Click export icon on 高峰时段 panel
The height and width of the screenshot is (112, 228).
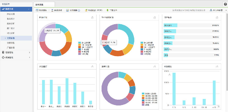click(x=155, y=66)
